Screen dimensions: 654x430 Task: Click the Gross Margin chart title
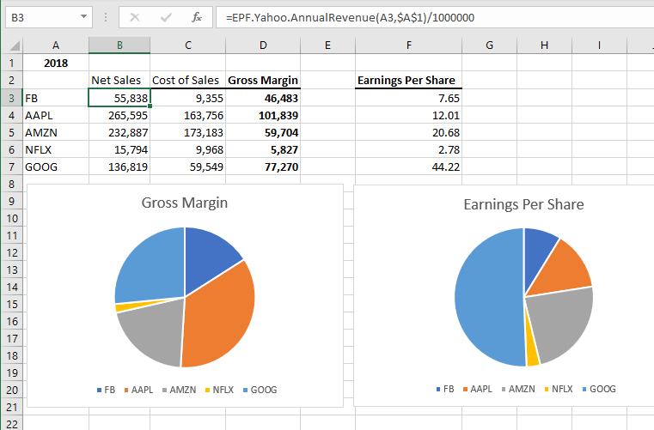point(185,203)
